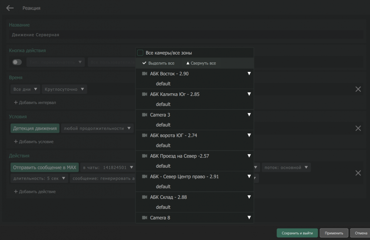Screen dimensions: 370x240
Task: Click camera icon for АБК Склад - 2.88
Action: [x=144, y=197]
